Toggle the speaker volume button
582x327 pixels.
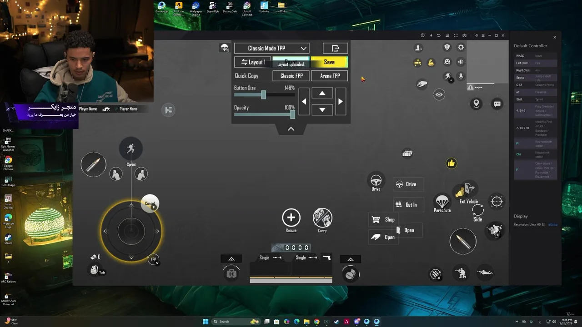tap(461, 62)
